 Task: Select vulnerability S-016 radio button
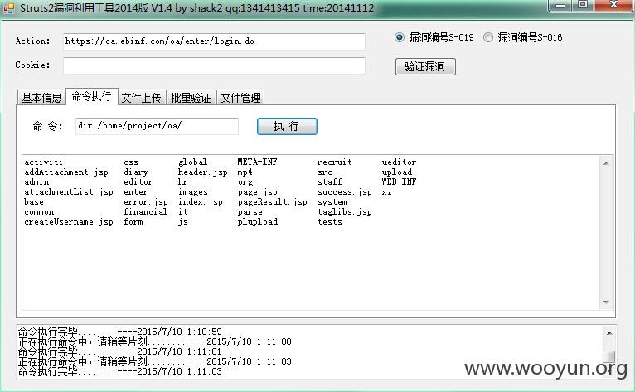pos(488,37)
